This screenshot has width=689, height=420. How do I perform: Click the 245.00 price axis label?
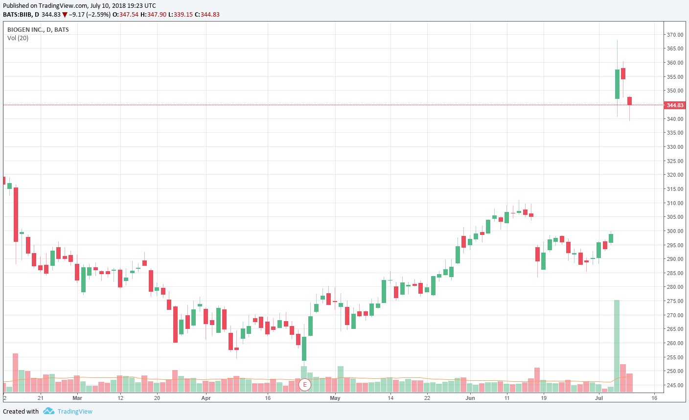click(x=675, y=385)
